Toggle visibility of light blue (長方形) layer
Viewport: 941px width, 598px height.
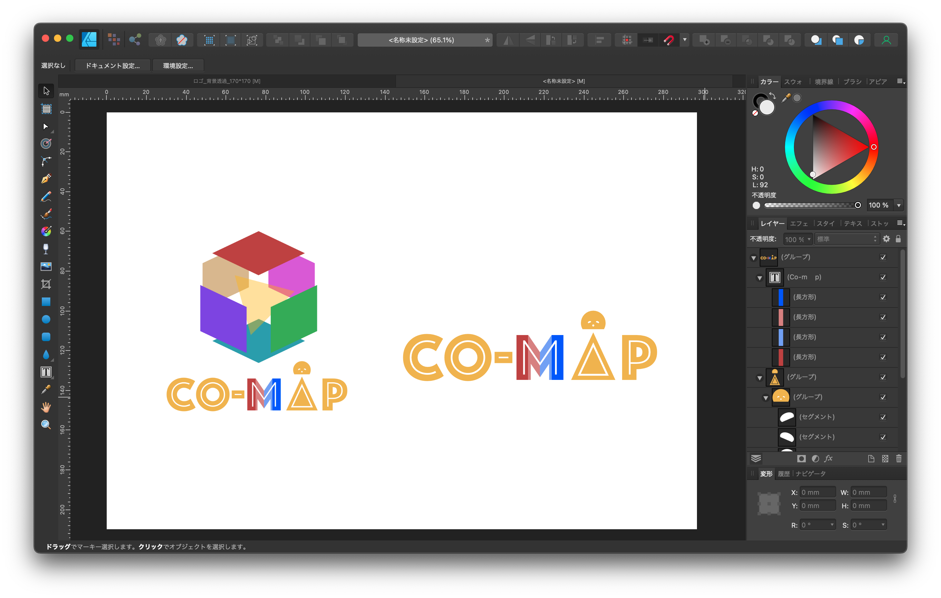pyautogui.click(x=883, y=337)
